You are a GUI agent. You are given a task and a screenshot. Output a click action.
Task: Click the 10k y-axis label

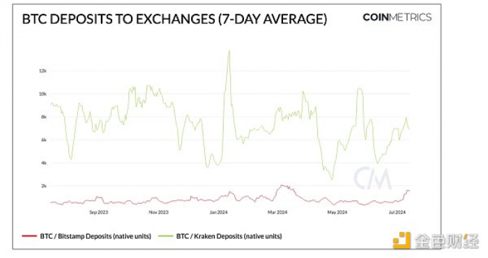(43, 94)
